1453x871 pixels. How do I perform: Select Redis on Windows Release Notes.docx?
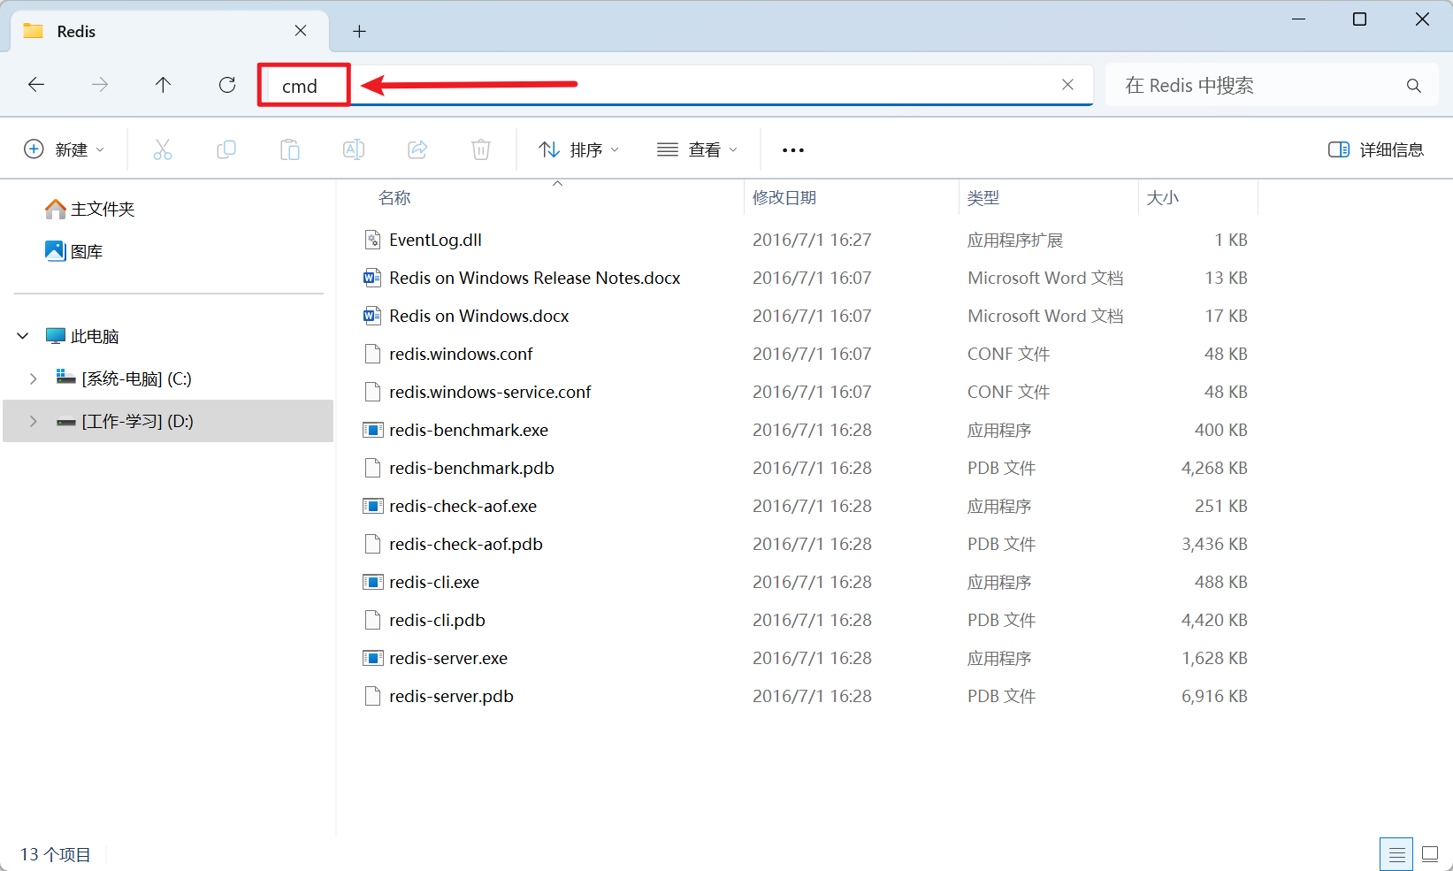(x=535, y=278)
